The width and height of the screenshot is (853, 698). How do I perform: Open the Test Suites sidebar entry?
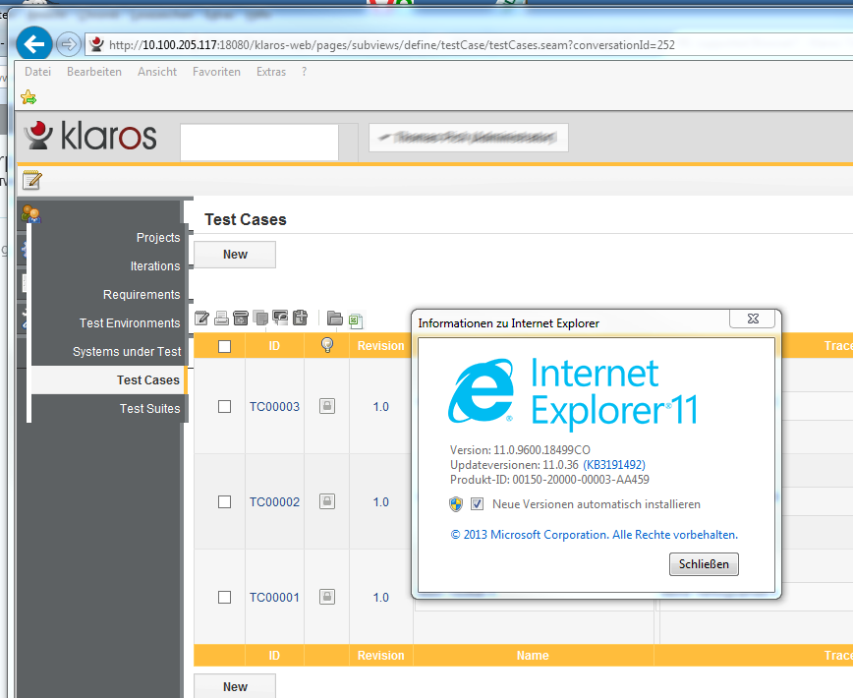point(149,409)
